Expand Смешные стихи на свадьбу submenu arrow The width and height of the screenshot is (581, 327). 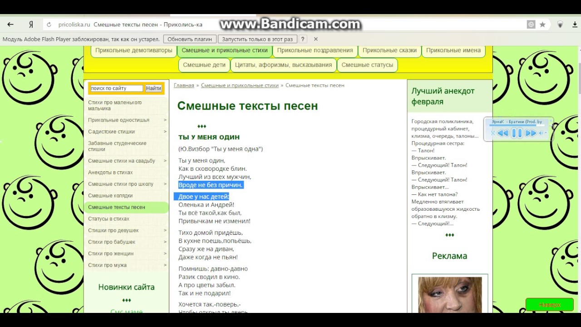point(165,161)
